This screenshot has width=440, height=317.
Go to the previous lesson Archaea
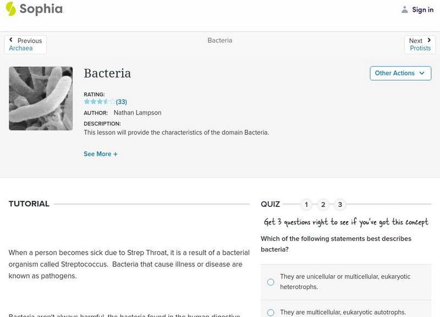(20, 48)
